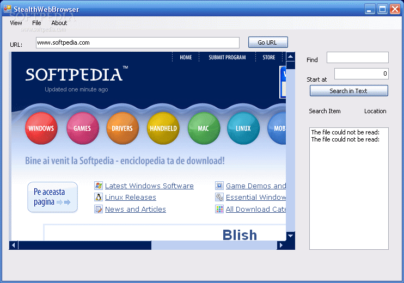404x283 pixels.
Task: Click the Softpedia logo
Action: coord(77,74)
